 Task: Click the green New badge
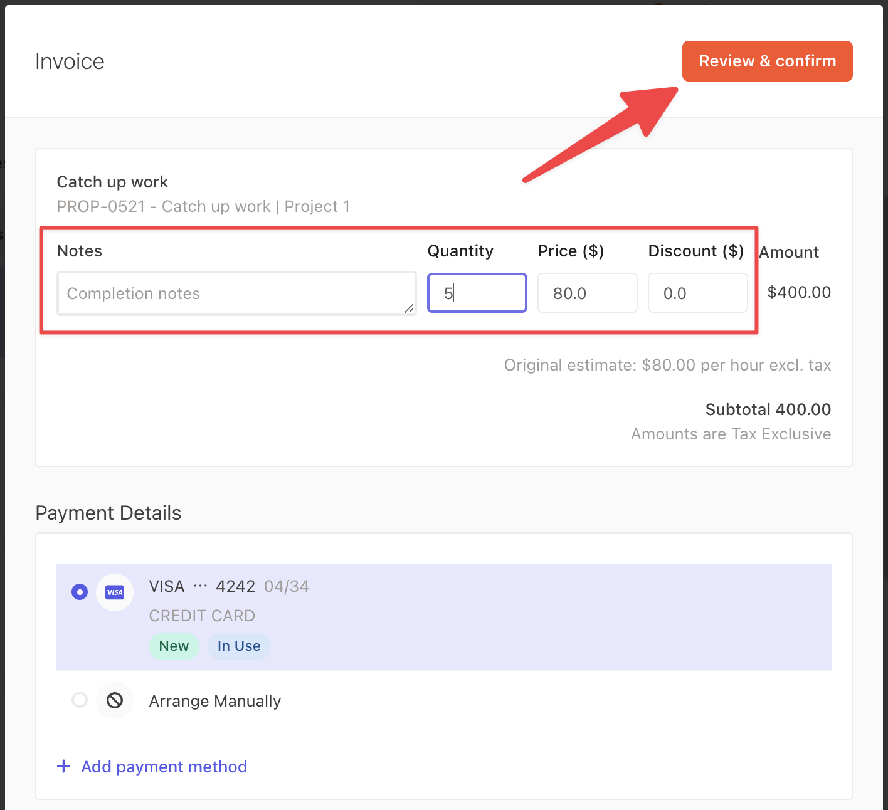tap(174, 646)
